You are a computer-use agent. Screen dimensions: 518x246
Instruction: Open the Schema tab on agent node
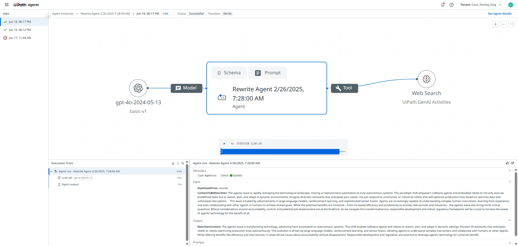(x=229, y=73)
